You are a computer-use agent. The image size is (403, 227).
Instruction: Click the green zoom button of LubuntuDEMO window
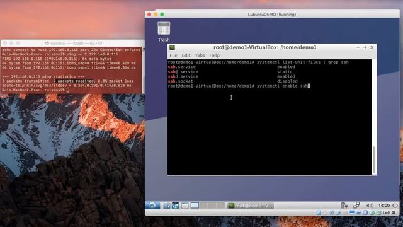click(162, 15)
